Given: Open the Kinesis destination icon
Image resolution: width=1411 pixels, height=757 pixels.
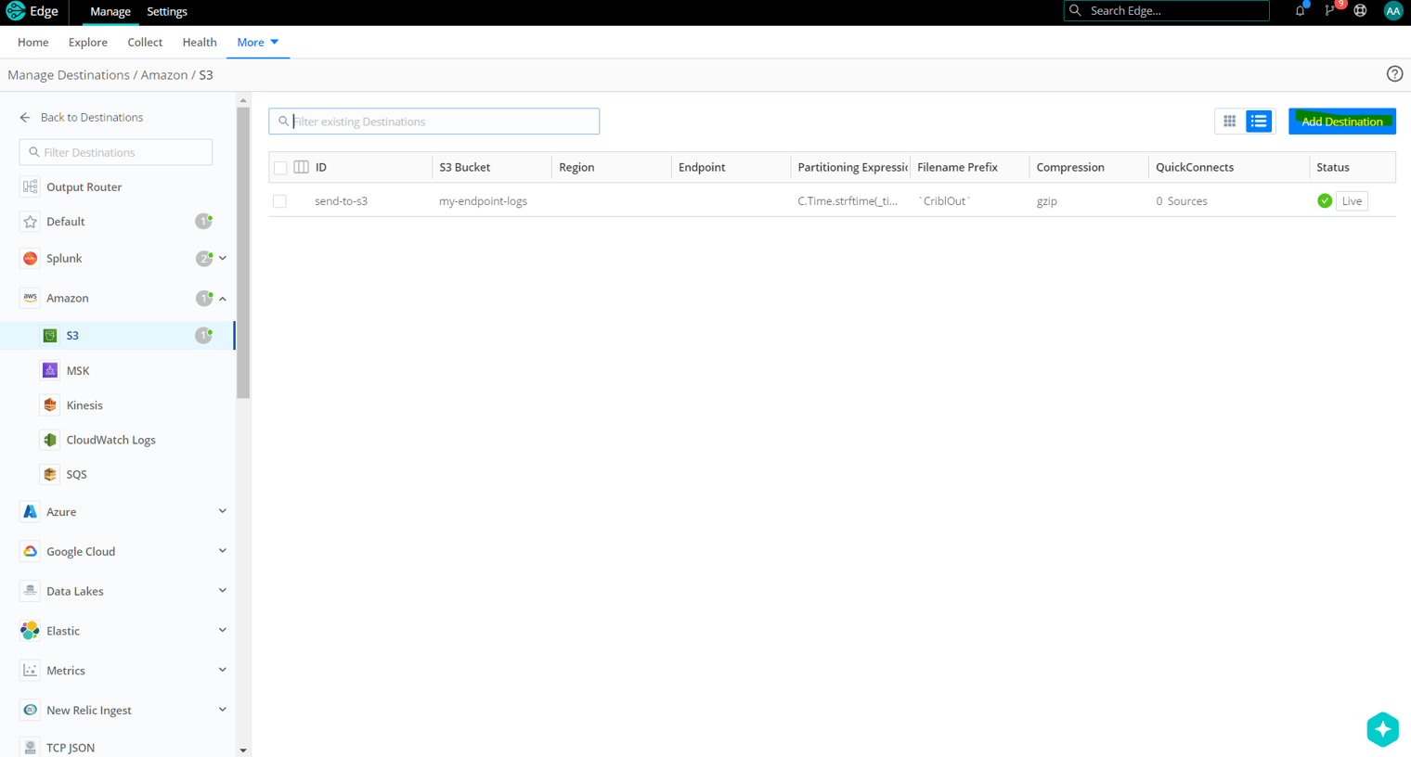Looking at the screenshot, I should 50,405.
